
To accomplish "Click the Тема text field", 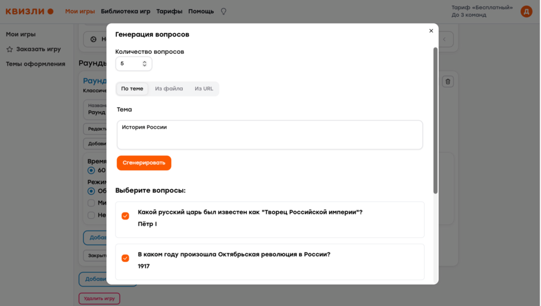I will [269, 134].
